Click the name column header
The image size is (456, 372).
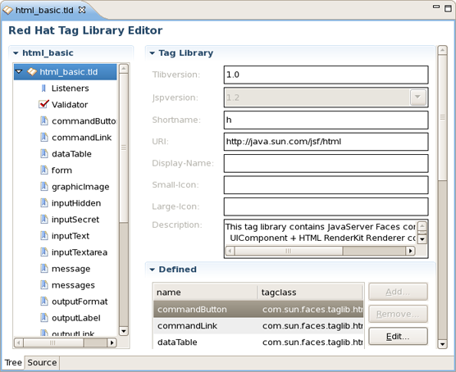point(205,292)
